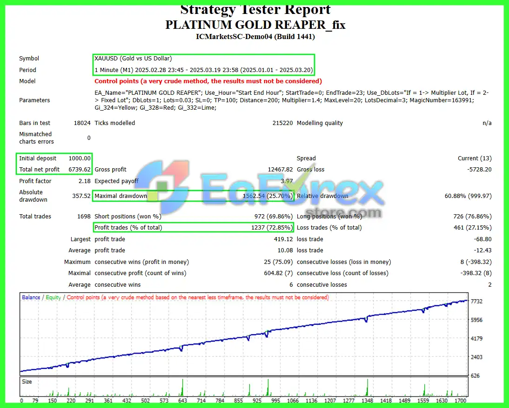The height and width of the screenshot is (408, 509).
Task: Select the profit trades value "1237 (72.85%)"
Action: click(x=272, y=227)
